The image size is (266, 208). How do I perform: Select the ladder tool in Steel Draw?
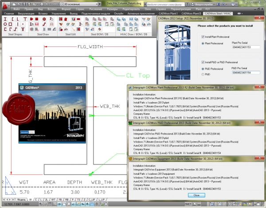44,29
